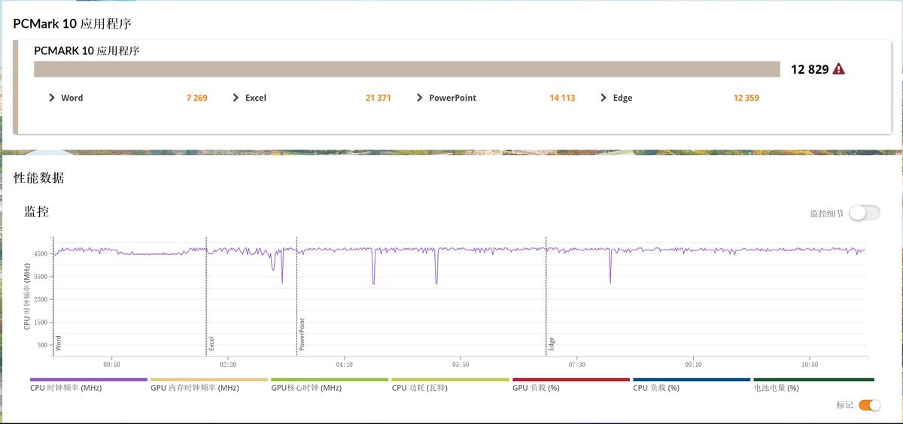Expand the Excel score section
Viewport: 903px width, 424px height.
pos(236,98)
